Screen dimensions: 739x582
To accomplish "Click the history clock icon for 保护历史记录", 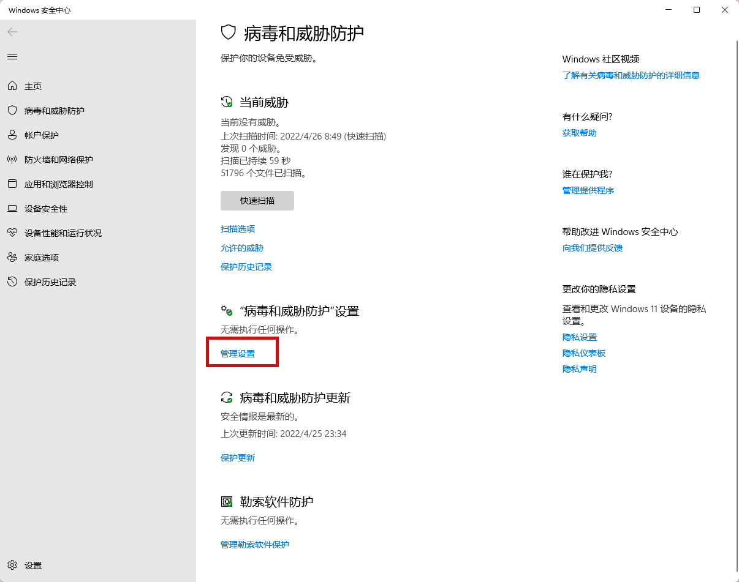I will pos(12,282).
